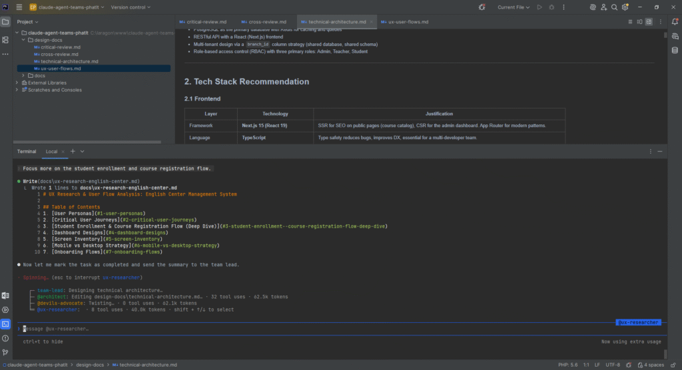Open the Services tool window
The height and width of the screenshot is (370, 682).
(5, 309)
